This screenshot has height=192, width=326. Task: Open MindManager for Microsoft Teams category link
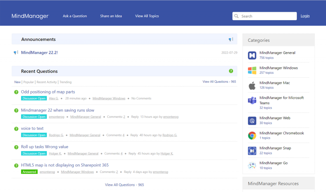tap(282, 100)
